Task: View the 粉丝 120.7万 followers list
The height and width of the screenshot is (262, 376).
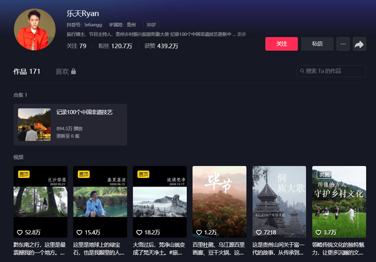Action: coord(115,46)
